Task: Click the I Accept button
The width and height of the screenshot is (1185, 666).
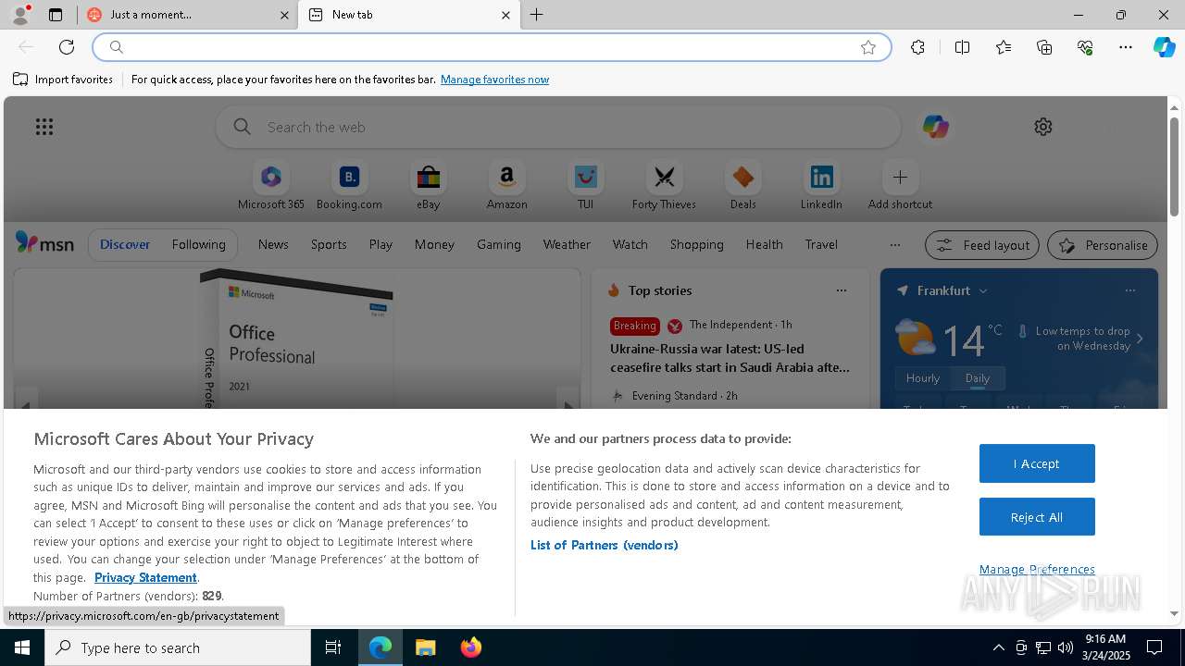Action: (x=1037, y=463)
